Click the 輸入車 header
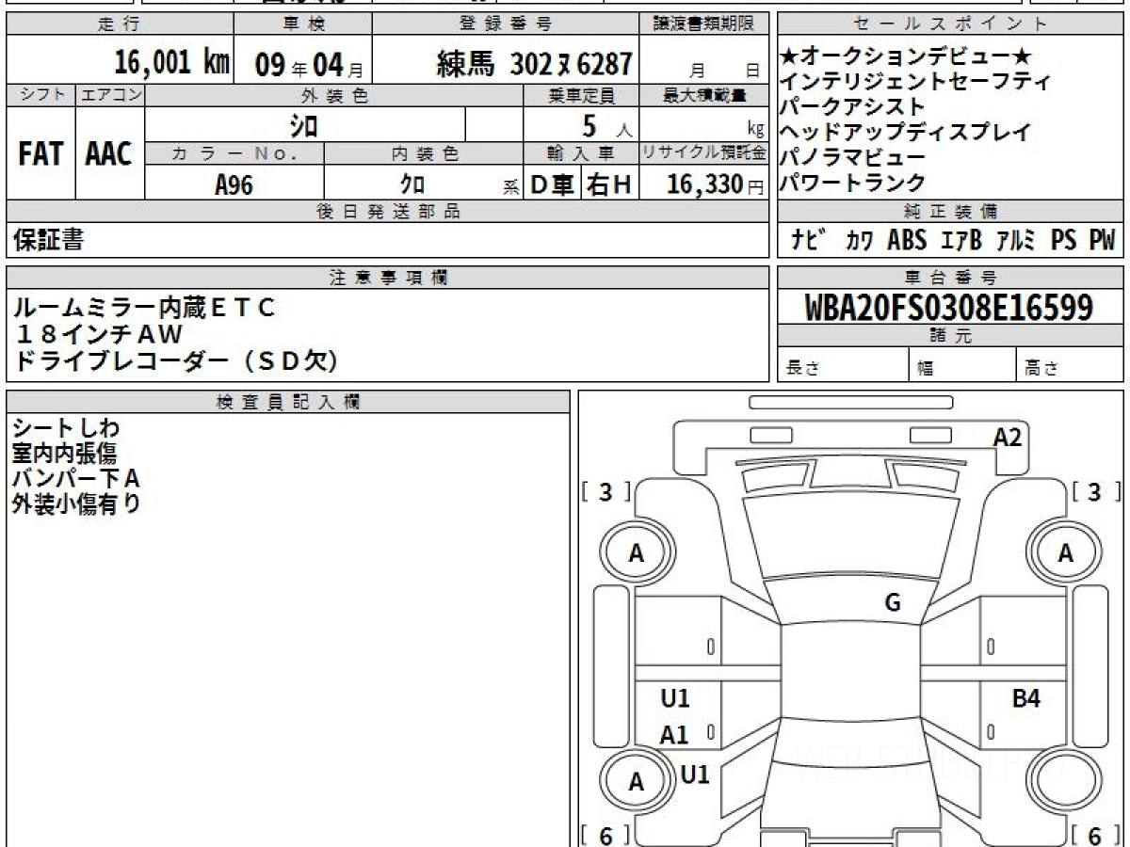1130x847 pixels. (x=582, y=153)
